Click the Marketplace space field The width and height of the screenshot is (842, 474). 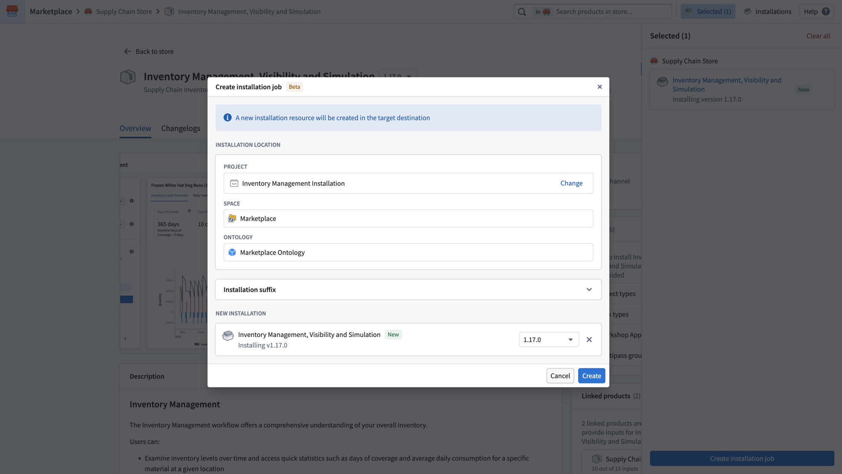(x=408, y=218)
